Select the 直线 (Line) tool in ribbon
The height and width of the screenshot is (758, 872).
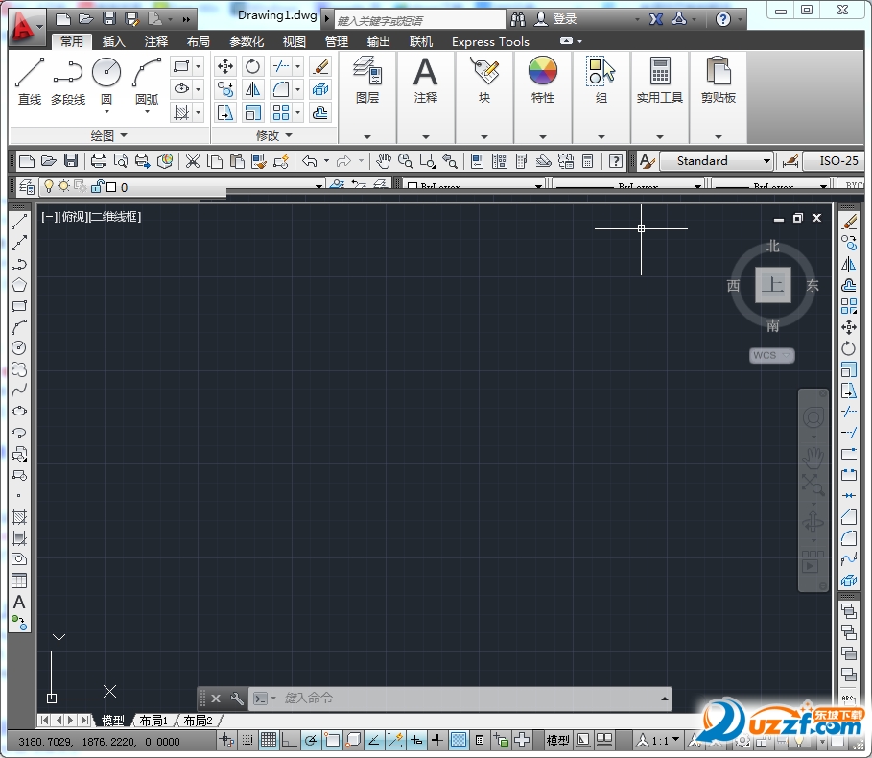[30, 73]
